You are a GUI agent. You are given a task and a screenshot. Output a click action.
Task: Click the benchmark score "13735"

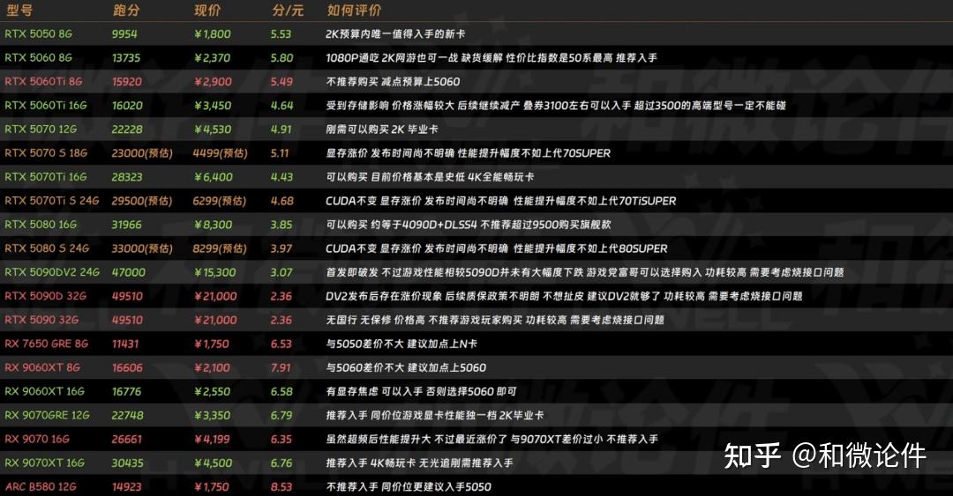tap(126, 57)
